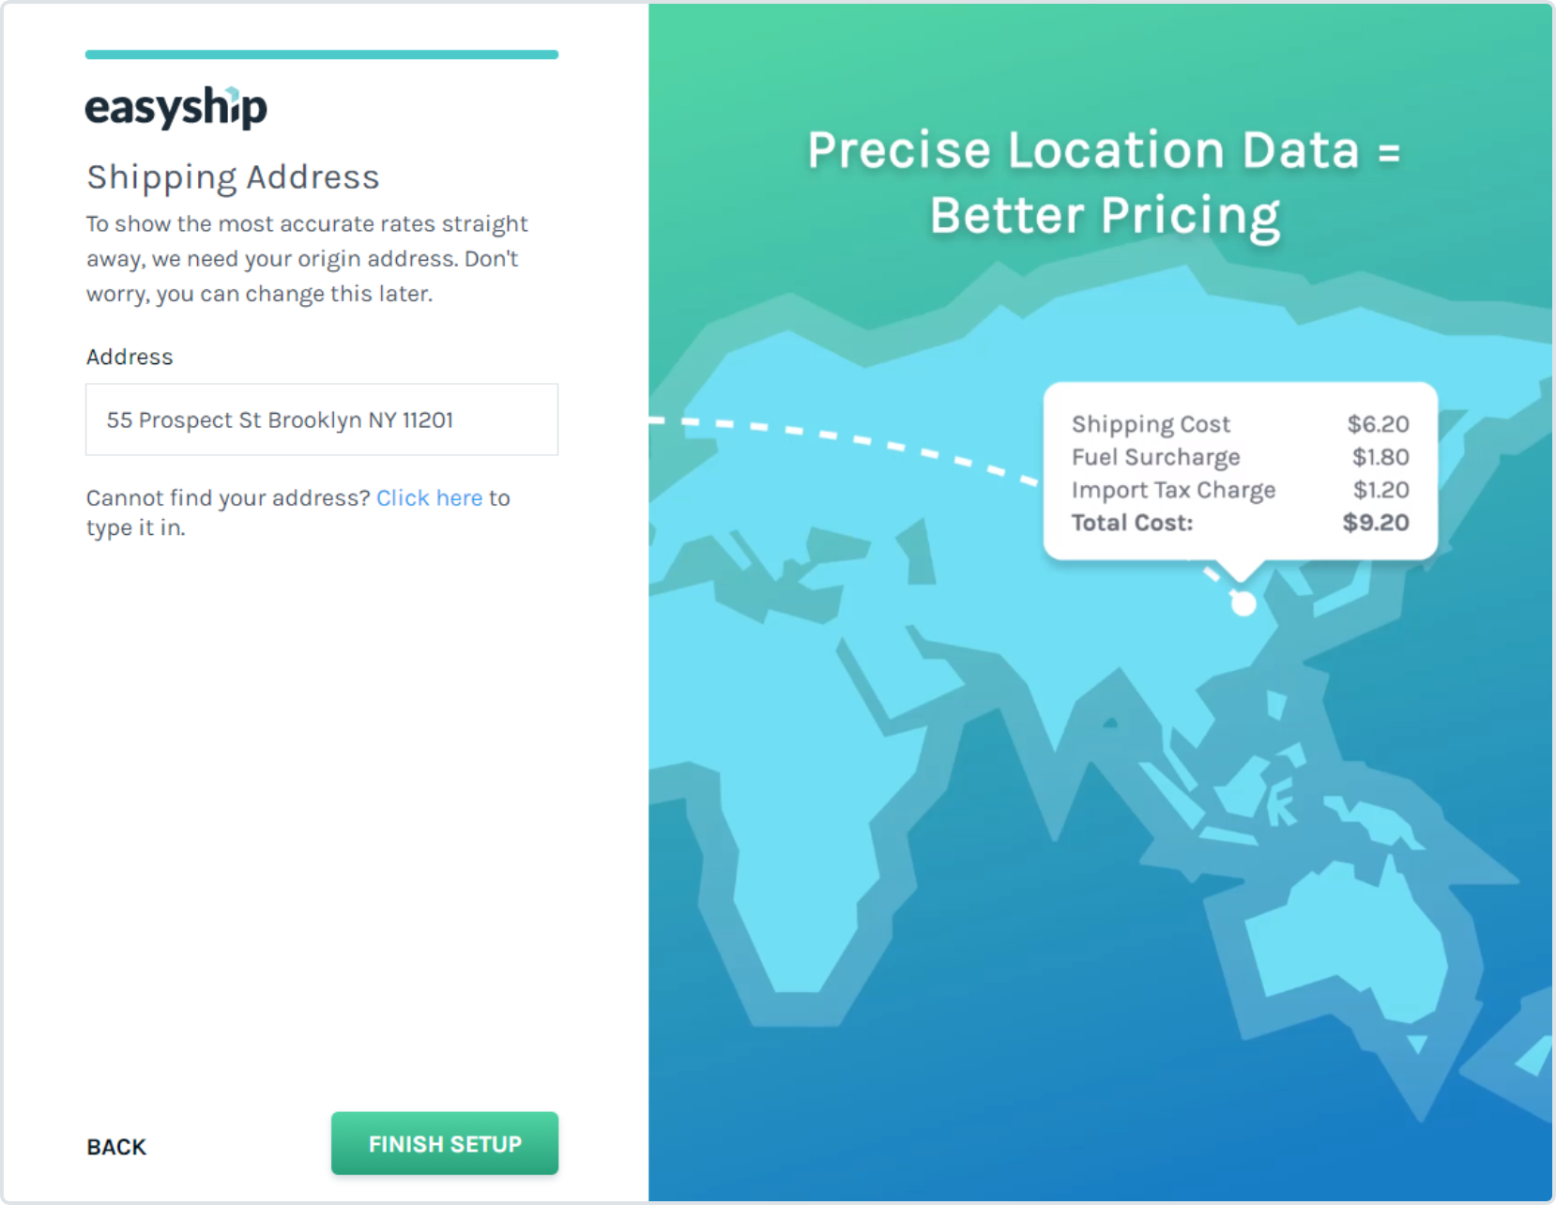Screen dimensions: 1556x1205
Task: Click the easyship logo
Action: point(176,106)
